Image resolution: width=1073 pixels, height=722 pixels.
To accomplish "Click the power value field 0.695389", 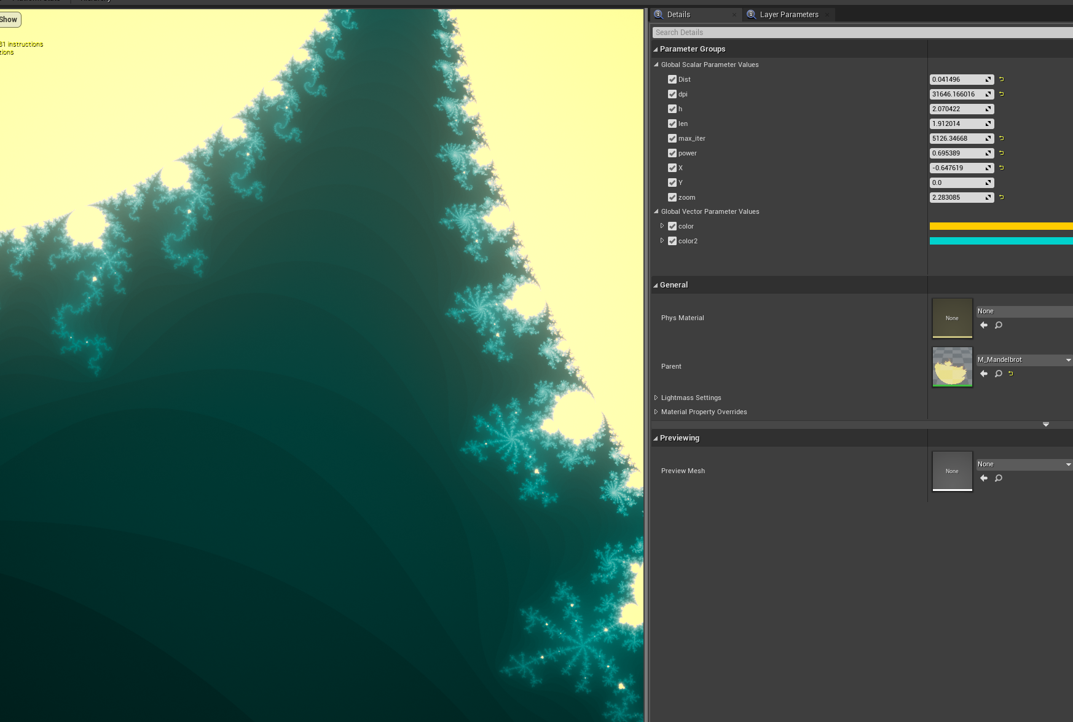I will click(962, 153).
